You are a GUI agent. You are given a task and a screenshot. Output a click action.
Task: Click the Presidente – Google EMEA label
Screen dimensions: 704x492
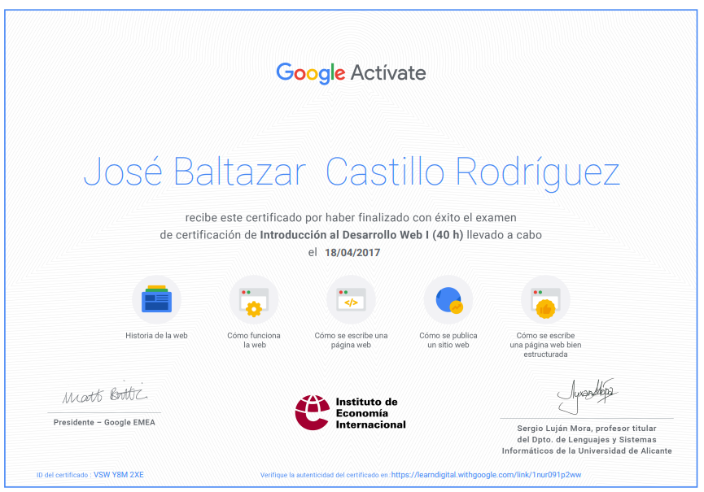pos(104,422)
